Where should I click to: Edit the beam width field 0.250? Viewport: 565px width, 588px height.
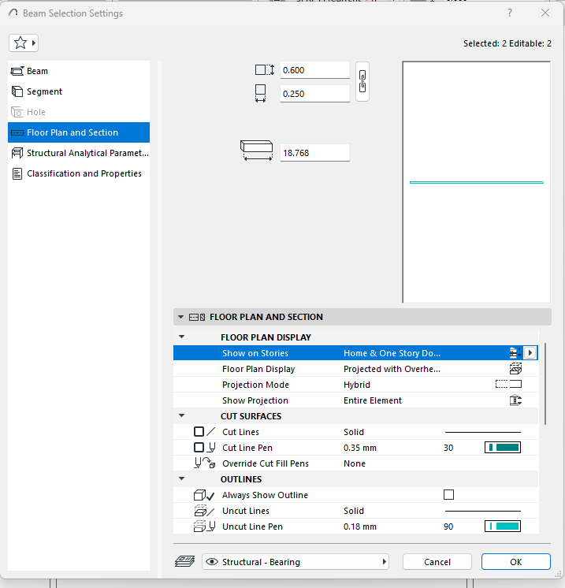click(x=315, y=94)
